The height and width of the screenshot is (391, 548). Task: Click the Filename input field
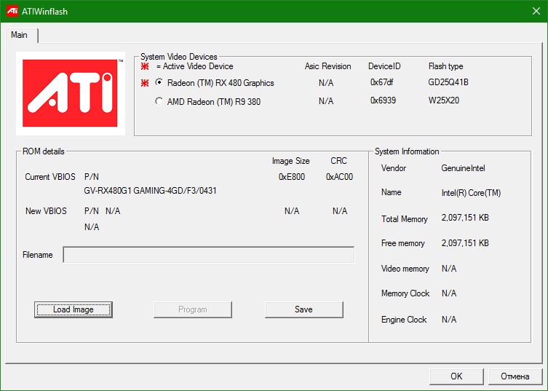coord(209,255)
